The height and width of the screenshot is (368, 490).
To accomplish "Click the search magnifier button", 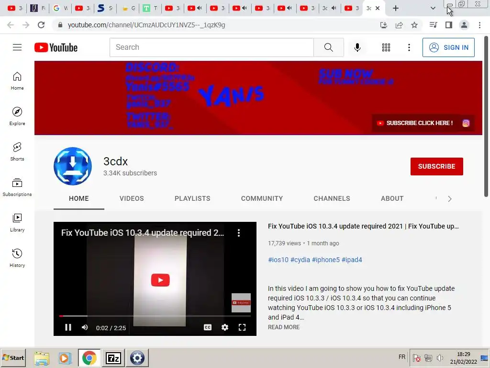I will 328,47.
